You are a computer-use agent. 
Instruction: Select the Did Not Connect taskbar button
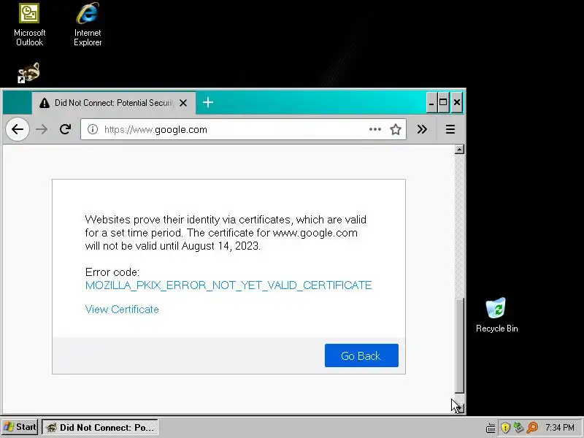100,427
